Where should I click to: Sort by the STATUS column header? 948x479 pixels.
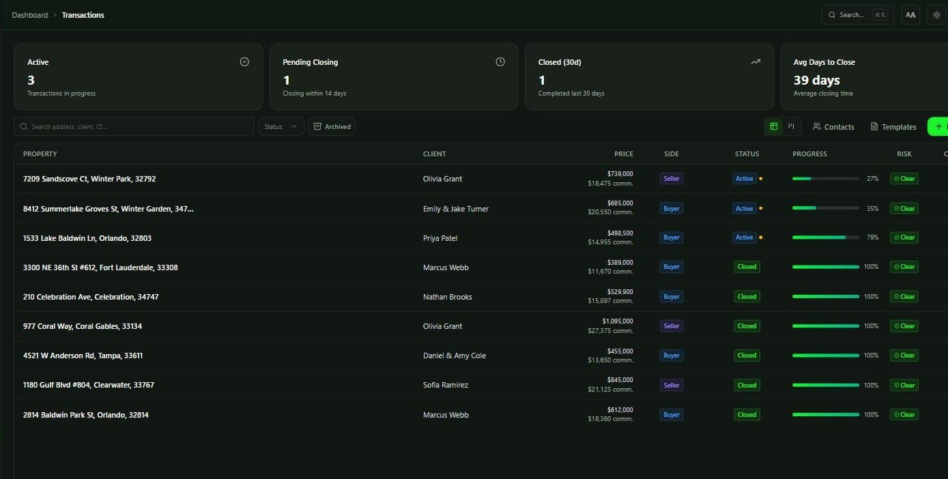[x=747, y=154]
